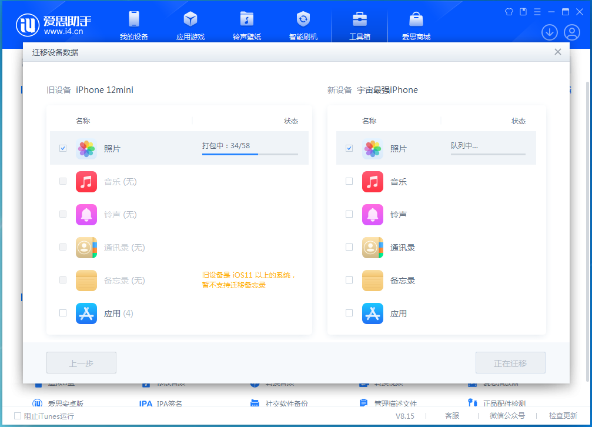Close the 迁移设备数据 dialog

tap(558, 52)
